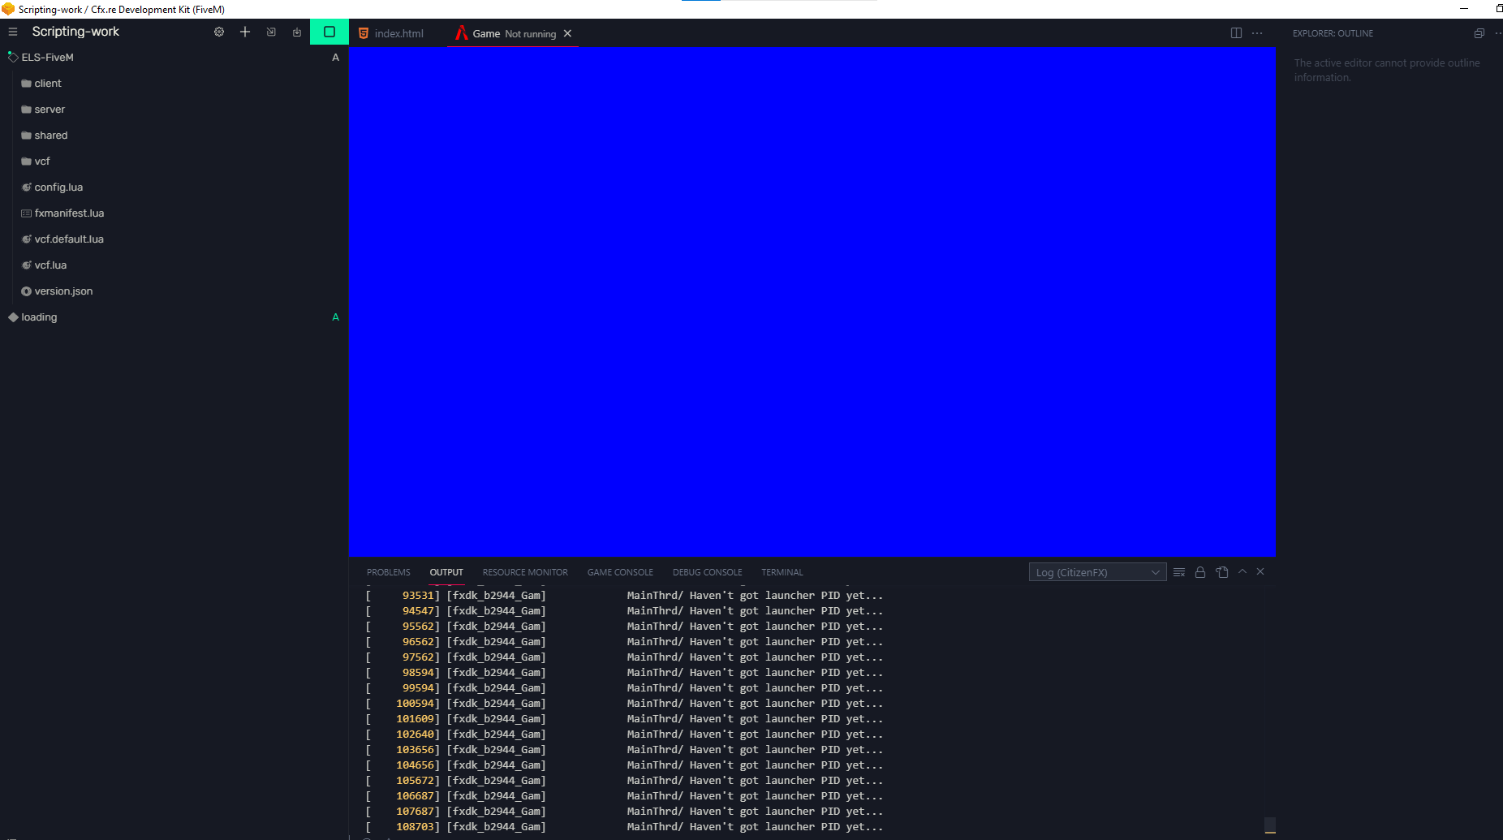
Task: Open the Log (CitizenFX) output channel dropdown
Action: click(1097, 572)
